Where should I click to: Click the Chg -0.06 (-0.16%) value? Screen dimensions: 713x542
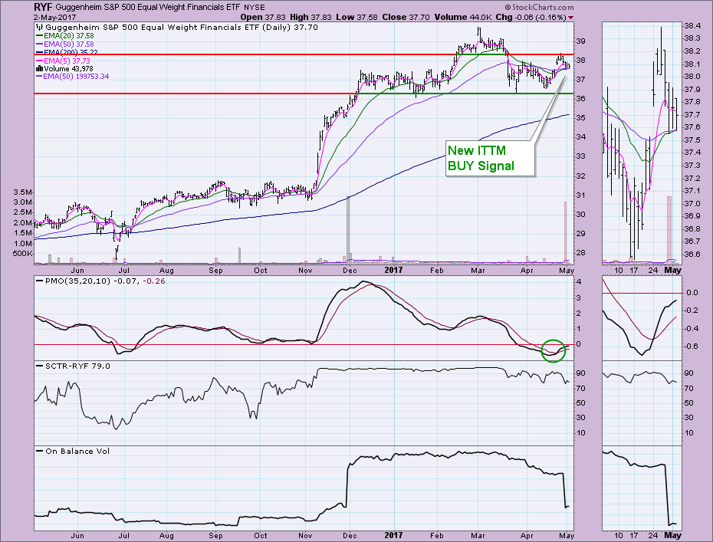tap(531, 18)
